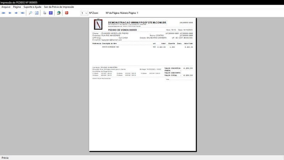Click the address RUA RIO AMAZONAS

click(x=111, y=36)
